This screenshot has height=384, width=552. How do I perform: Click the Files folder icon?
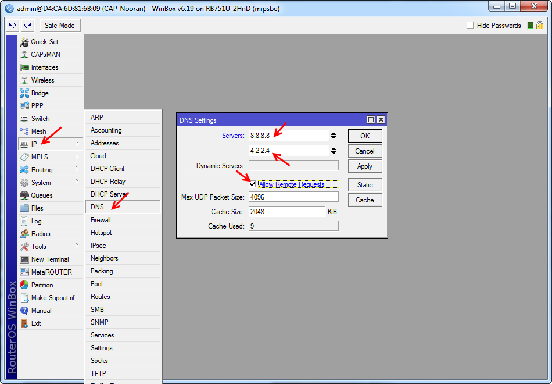(x=24, y=208)
